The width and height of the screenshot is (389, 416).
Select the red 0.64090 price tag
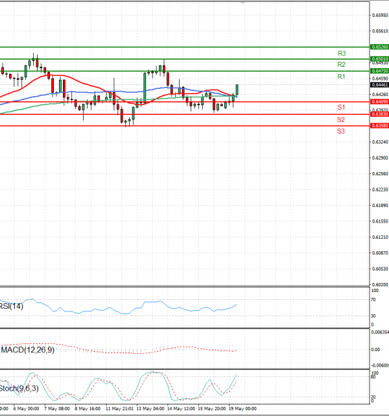click(380, 102)
